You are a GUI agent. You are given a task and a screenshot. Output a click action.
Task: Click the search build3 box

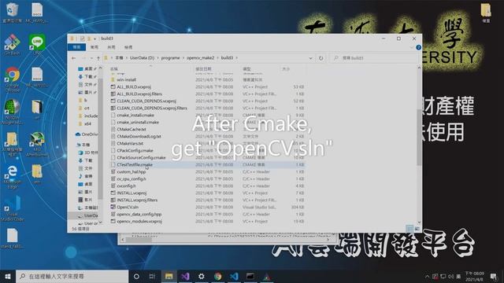click(375, 58)
